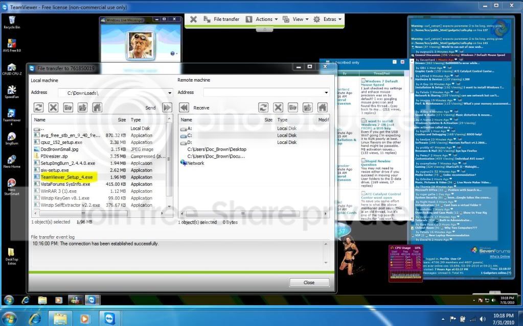Go to the local home folder icon

(x=97, y=107)
